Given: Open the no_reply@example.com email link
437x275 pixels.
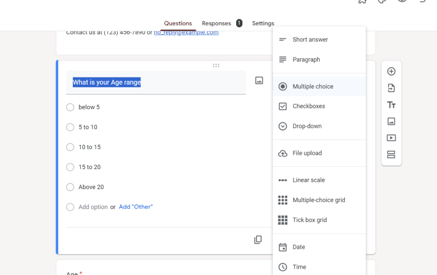Looking at the screenshot, I should pos(186,32).
